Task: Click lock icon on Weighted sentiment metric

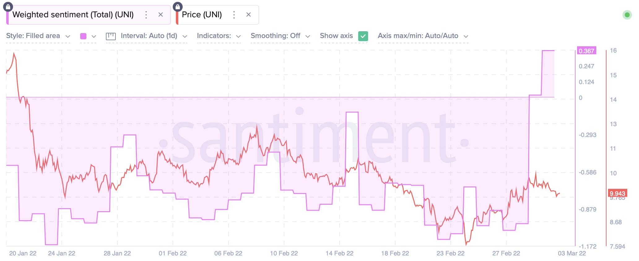Action: point(8,7)
